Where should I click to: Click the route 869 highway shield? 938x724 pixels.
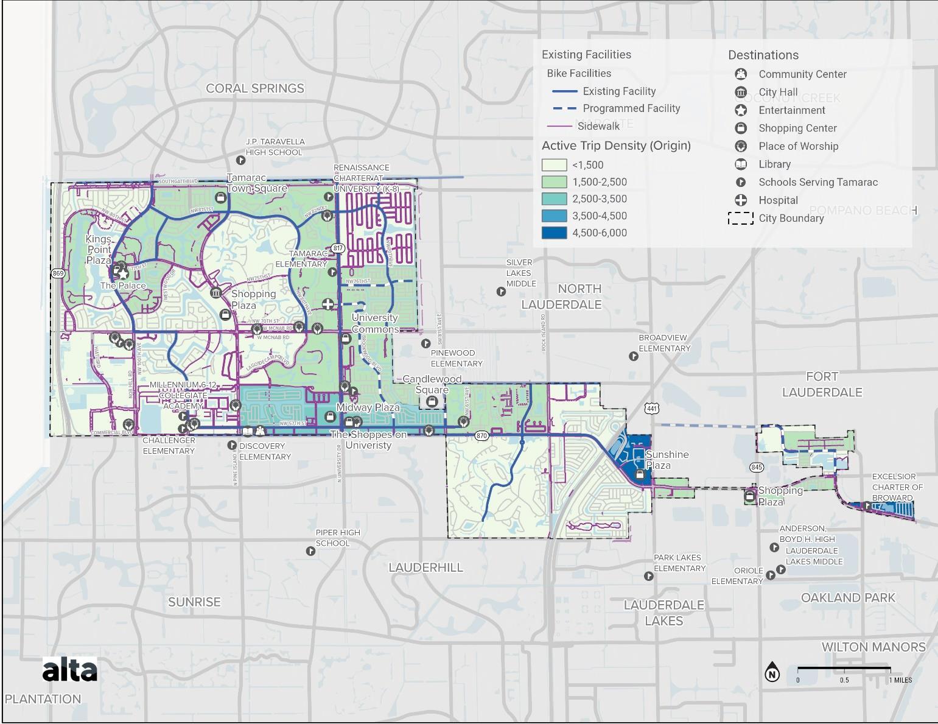coord(58,273)
